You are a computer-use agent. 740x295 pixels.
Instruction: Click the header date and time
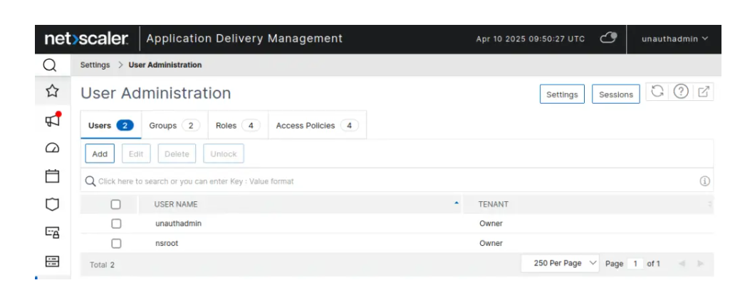coord(530,38)
